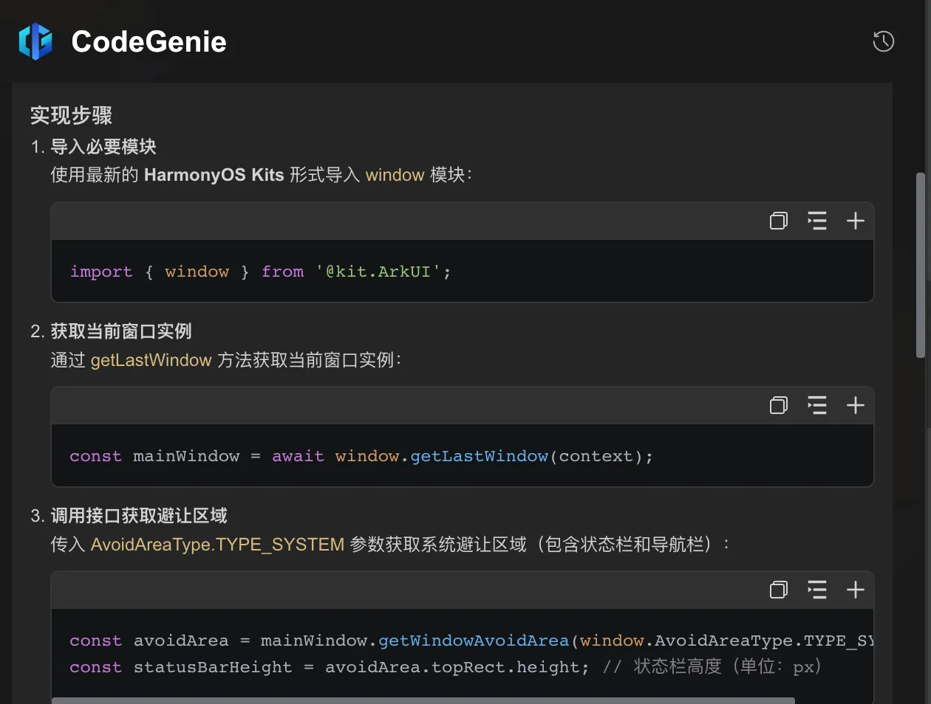Click the CodeGenie title text
This screenshot has height=704, width=931.
click(x=149, y=41)
